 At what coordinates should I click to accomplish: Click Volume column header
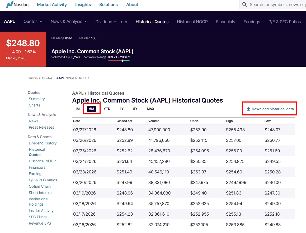pyautogui.click(x=154, y=121)
